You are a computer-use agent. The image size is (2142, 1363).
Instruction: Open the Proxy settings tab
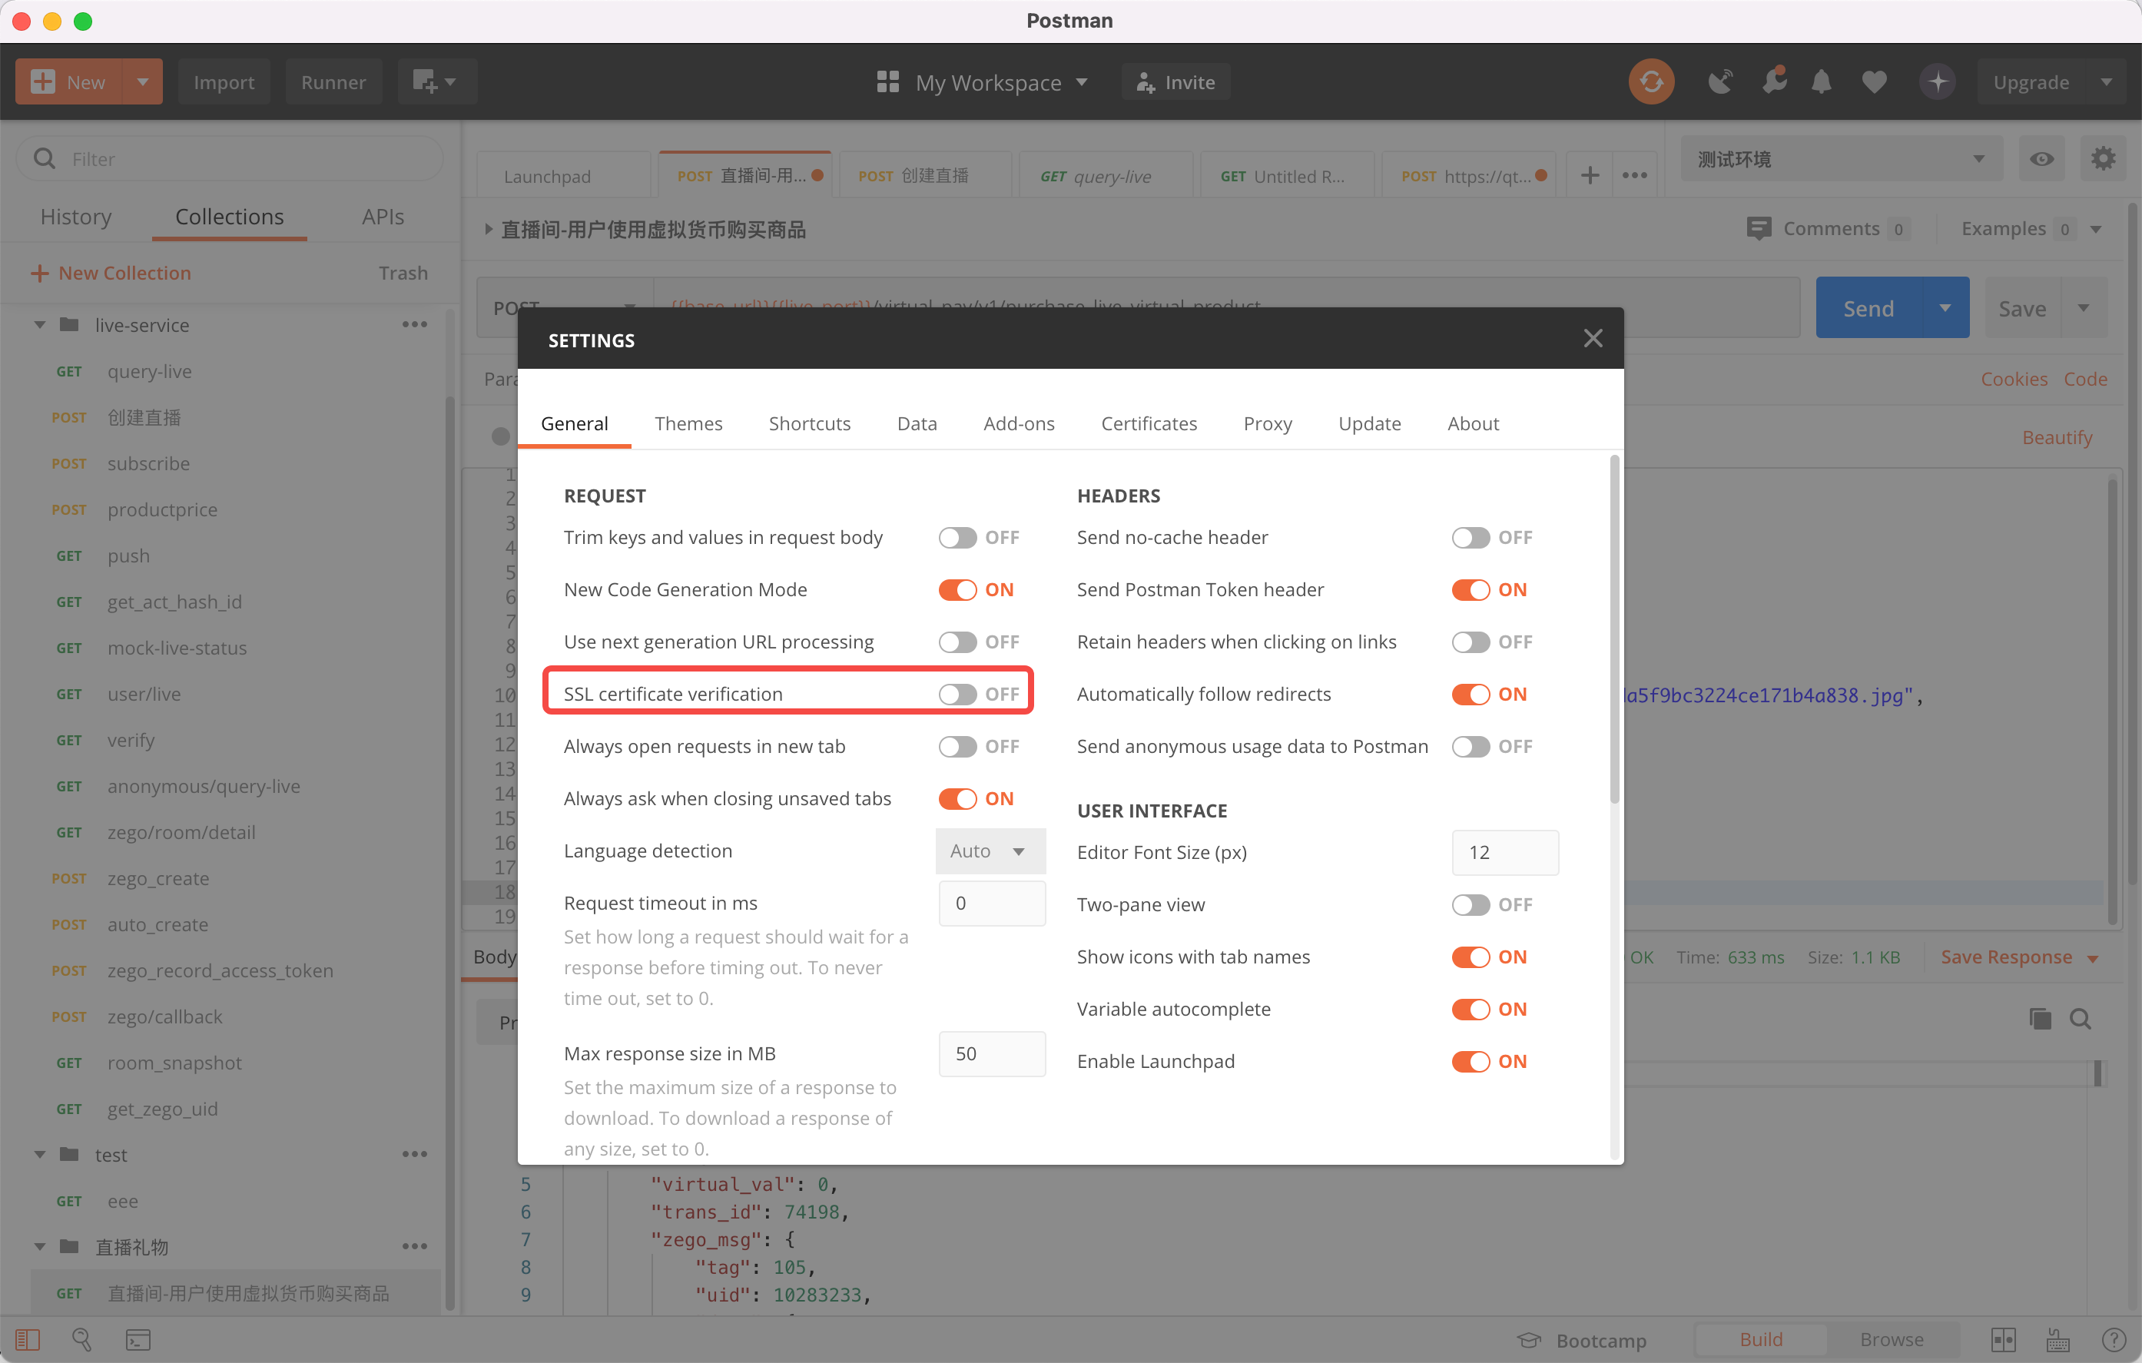pyautogui.click(x=1267, y=423)
